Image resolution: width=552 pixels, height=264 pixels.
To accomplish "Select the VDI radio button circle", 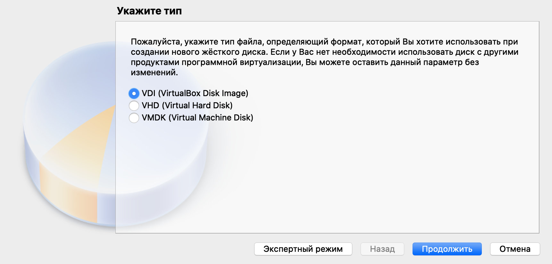I will point(134,94).
